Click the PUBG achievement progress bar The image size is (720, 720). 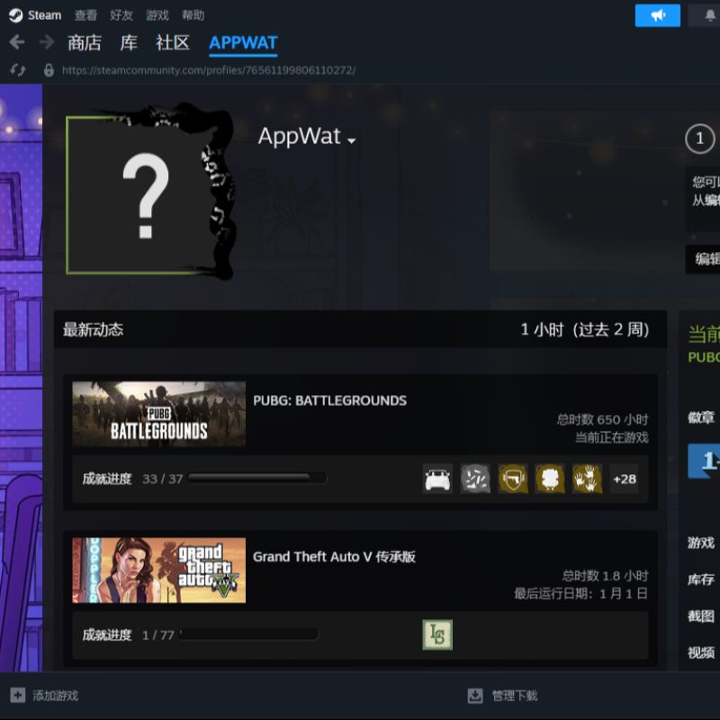click(x=256, y=479)
